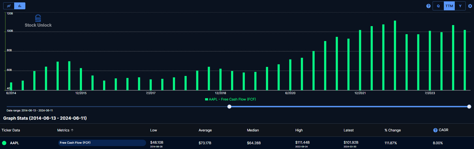Toggle AAPL Free Cash Flow legend entry

230,99
